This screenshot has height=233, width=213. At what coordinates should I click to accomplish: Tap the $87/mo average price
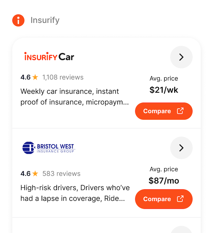164,180
